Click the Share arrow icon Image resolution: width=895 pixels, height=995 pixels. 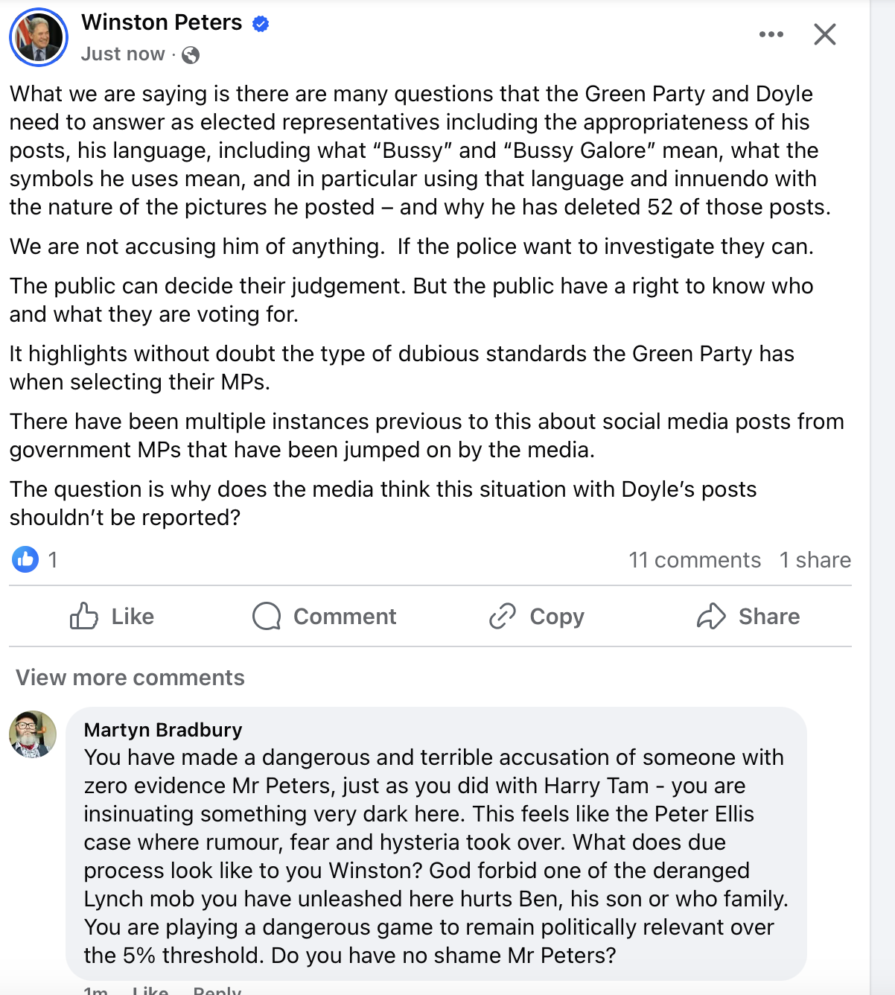coord(712,616)
